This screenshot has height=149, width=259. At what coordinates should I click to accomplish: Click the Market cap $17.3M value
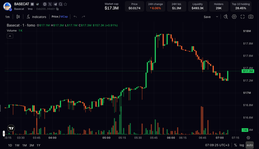(x=112, y=8)
